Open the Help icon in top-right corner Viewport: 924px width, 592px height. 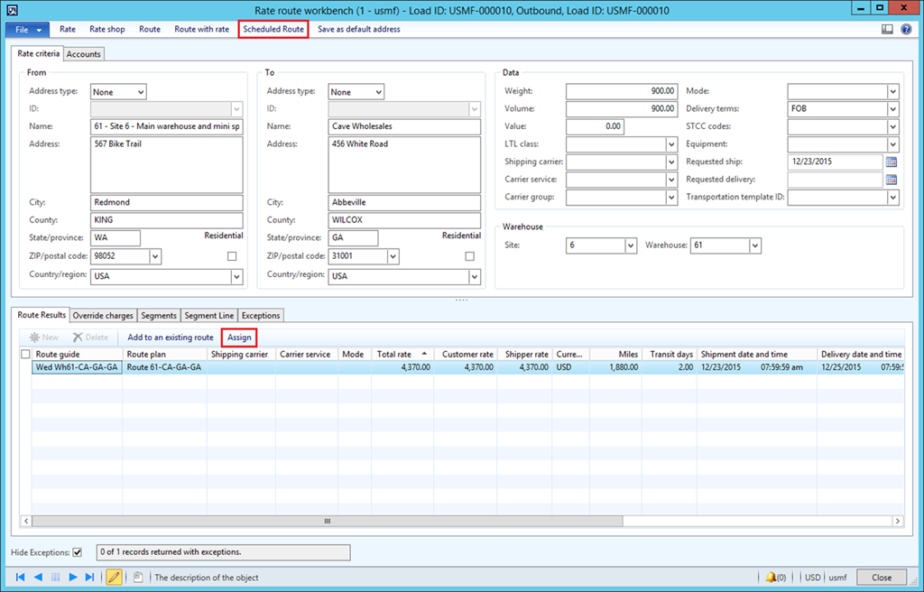(905, 29)
